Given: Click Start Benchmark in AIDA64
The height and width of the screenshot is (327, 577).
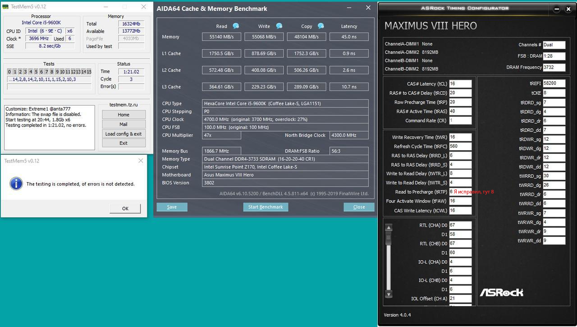Looking at the screenshot, I should [266, 207].
